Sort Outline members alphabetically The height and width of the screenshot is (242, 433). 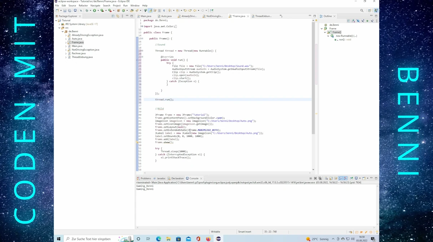coord(353,21)
